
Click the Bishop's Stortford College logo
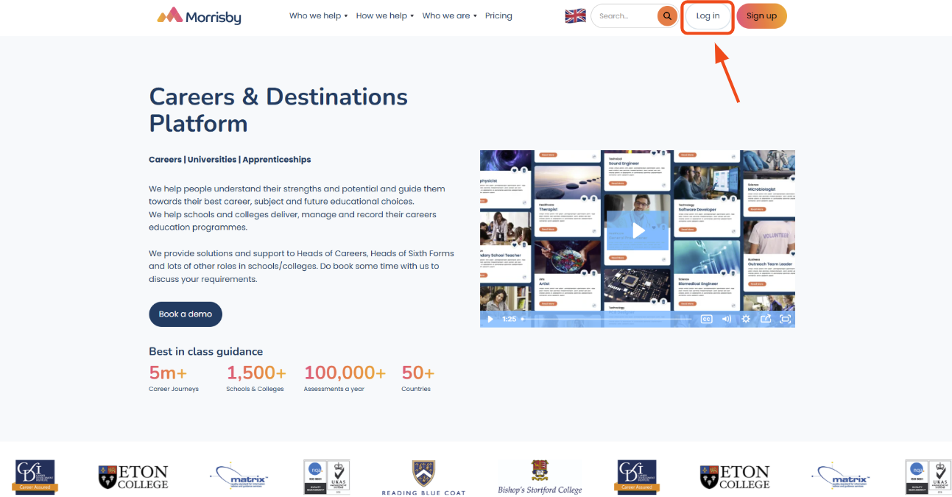point(540,477)
